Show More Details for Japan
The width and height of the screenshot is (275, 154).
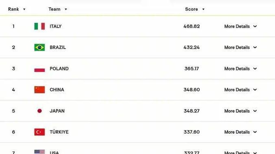click(x=241, y=111)
